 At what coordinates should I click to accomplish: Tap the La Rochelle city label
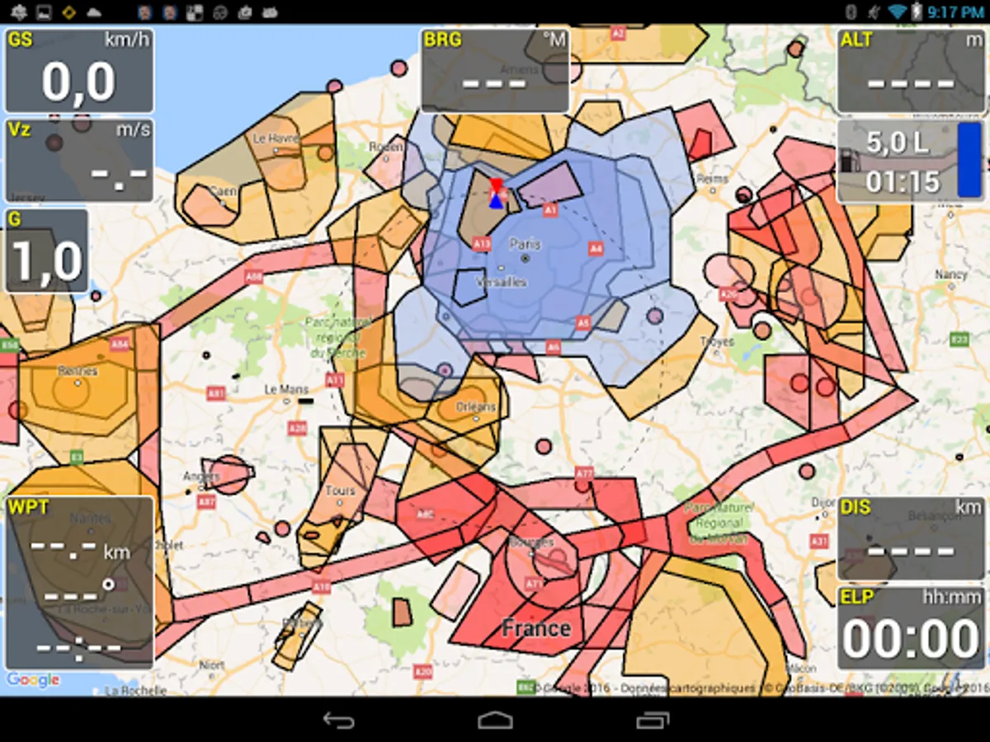tap(136, 690)
